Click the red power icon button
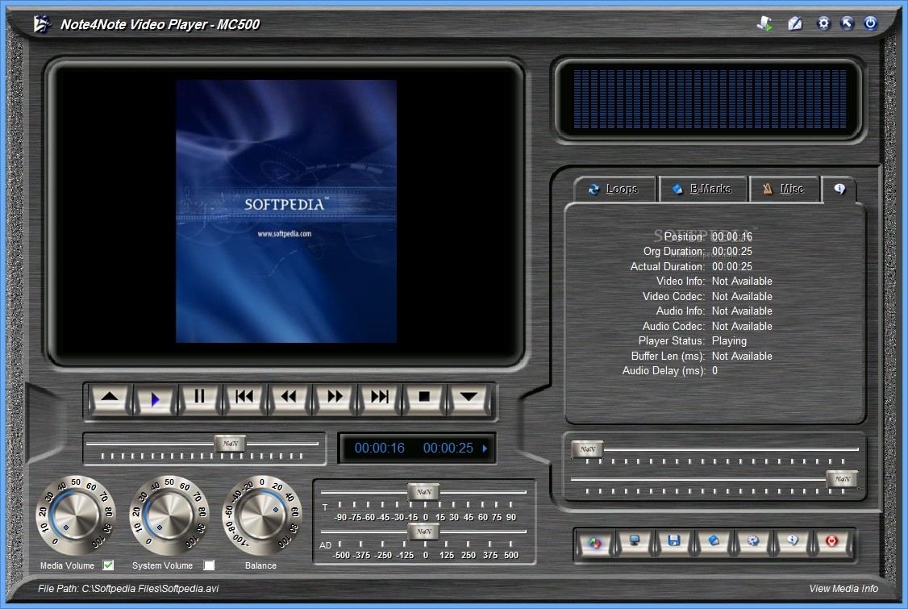The image size is (908, 609). [831, 543]
